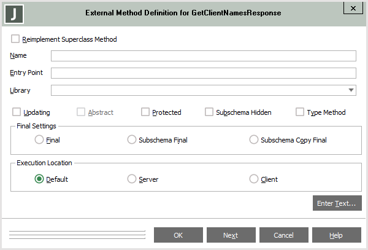Open Help for this dialog
The height and width of the screenshot is (250, 368).
click(336, 235)
